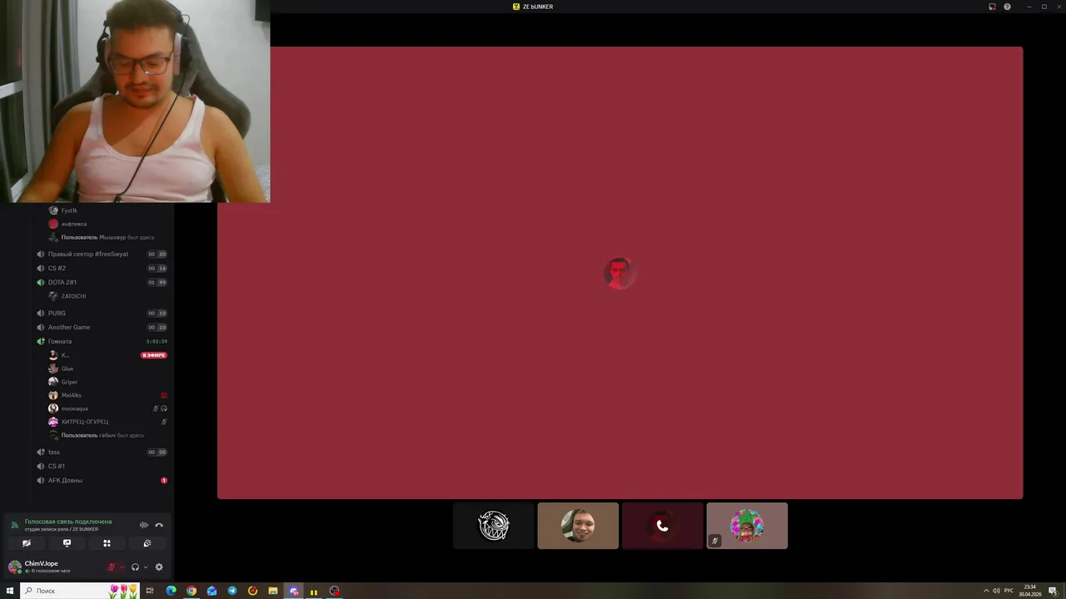This screenshot has width=1066, height=599.
Task: Open headphone output options arrow
Action: pyautogui.click(x=146, y=567)
